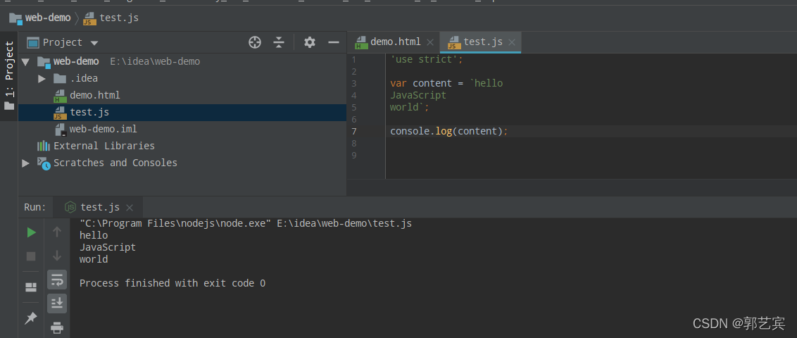
Task: Open the 1: Project side tab
Action: (x=9, y=75)
